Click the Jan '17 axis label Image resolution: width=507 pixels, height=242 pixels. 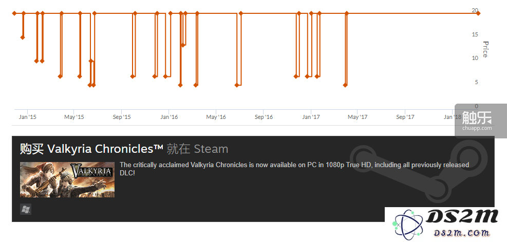tap(311, 117)
